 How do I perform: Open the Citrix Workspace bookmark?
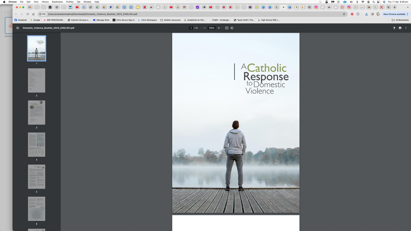pyautogui.click(x=147, y=20)
